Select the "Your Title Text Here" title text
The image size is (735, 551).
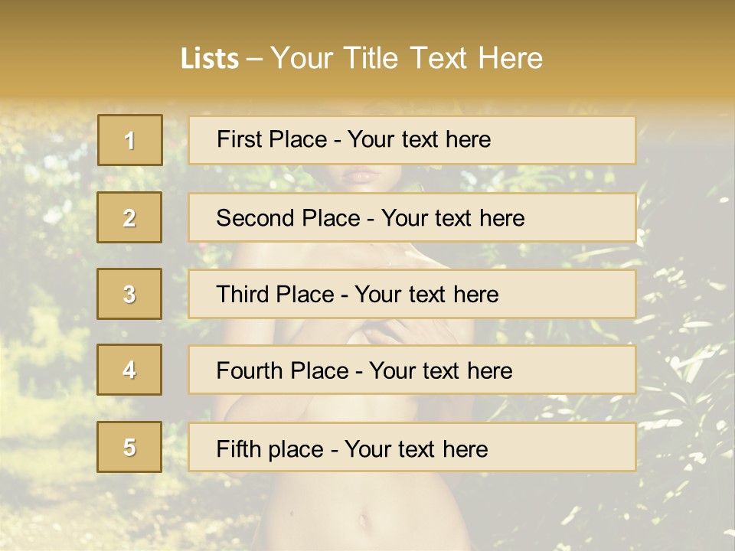pos(407,58)
